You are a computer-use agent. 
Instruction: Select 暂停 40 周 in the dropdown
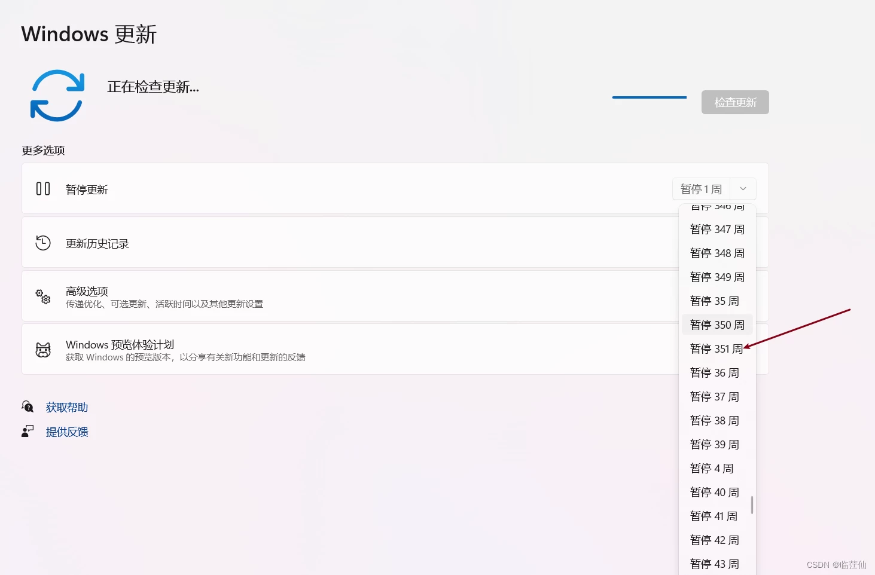717,493
